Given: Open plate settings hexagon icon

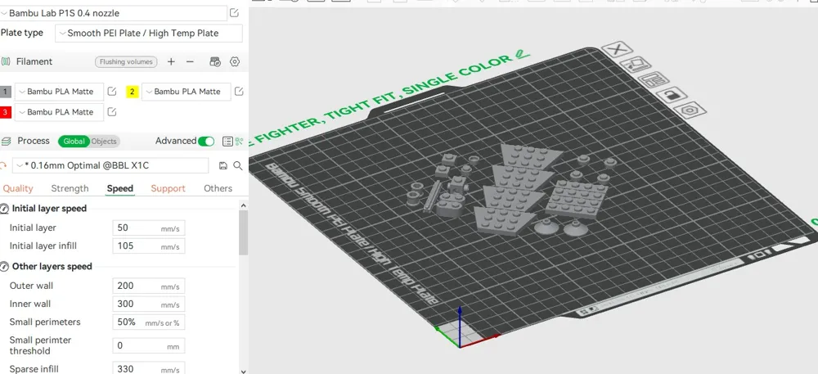Looking at the screenshot, I should 690,110.
